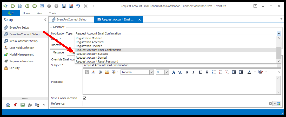Toggle the Notification Type dropdown arrow

pyautogui.click(x=278, y=33)
